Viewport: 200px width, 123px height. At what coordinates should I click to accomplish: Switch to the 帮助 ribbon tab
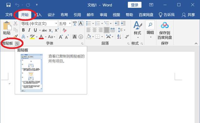tap(129, 15)
